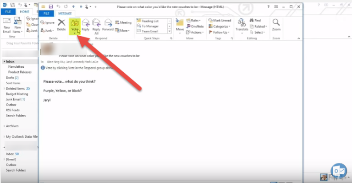Screen dimensions: 352x183
Task: Mark the message as Unread
Action: pyautogui.click(x=220, y=21)
